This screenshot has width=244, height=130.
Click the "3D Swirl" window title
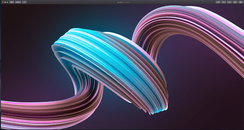point(120,2)
